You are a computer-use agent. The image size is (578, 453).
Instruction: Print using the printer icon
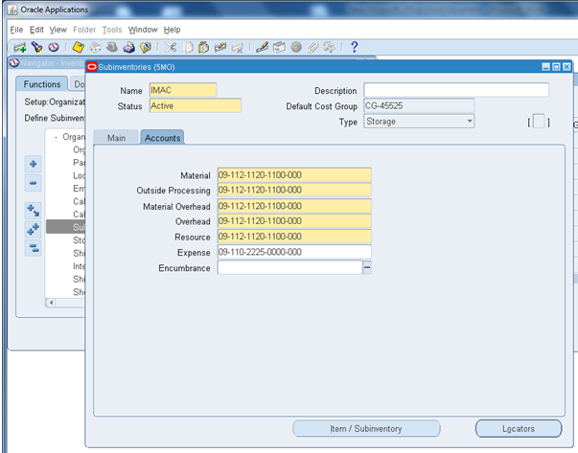(129, 47)
